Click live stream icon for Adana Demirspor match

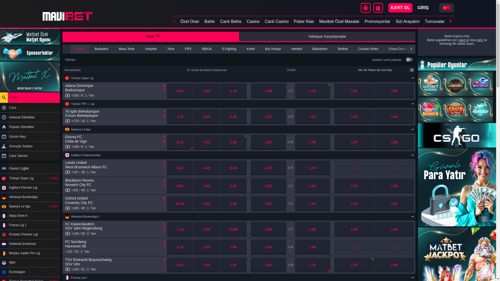click(68, 95)
